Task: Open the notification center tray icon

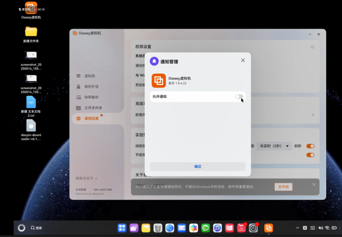Action: (x=313, y=228)
